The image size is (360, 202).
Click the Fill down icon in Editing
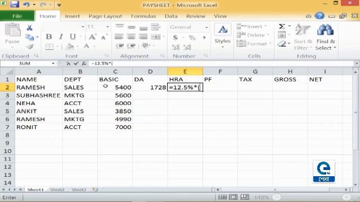point(282,35)
